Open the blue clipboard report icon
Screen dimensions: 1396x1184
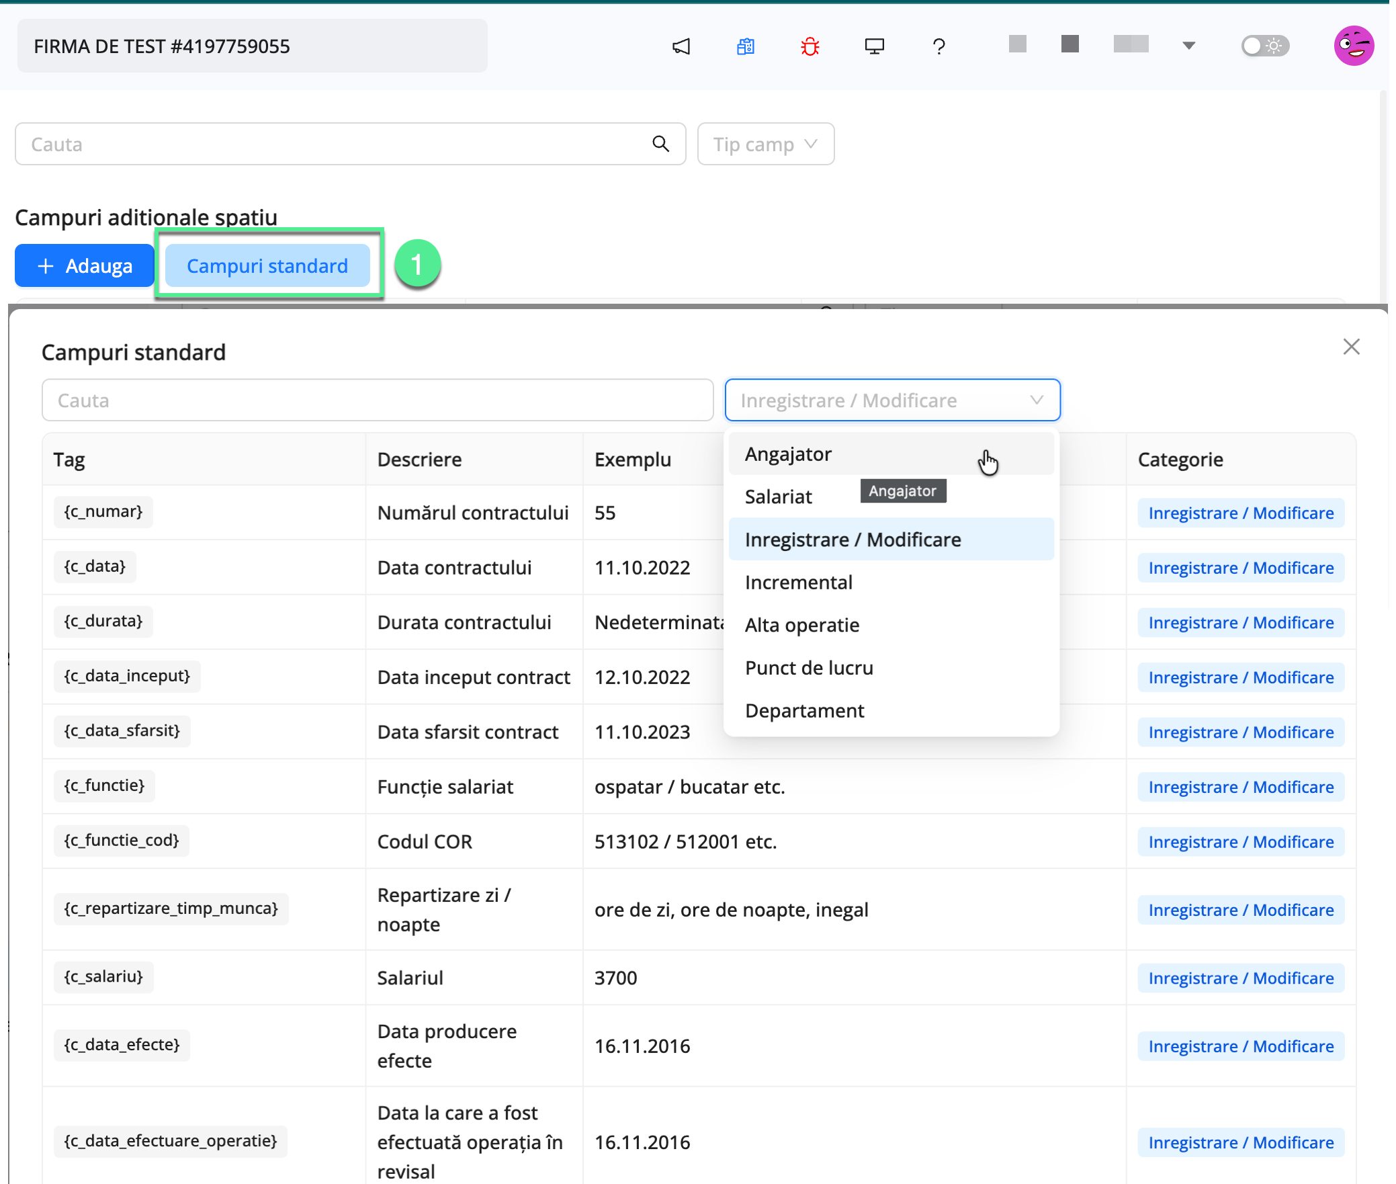[x=746, y=46]
